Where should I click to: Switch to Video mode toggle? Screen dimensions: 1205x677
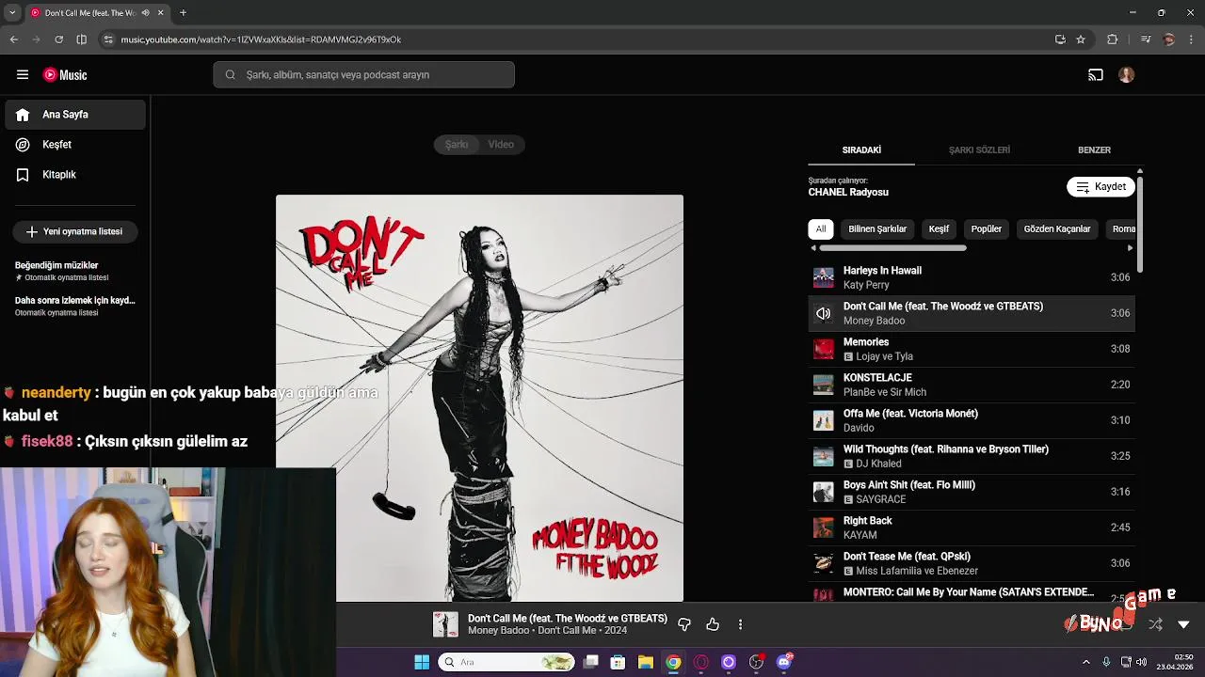tap(501, 145)
